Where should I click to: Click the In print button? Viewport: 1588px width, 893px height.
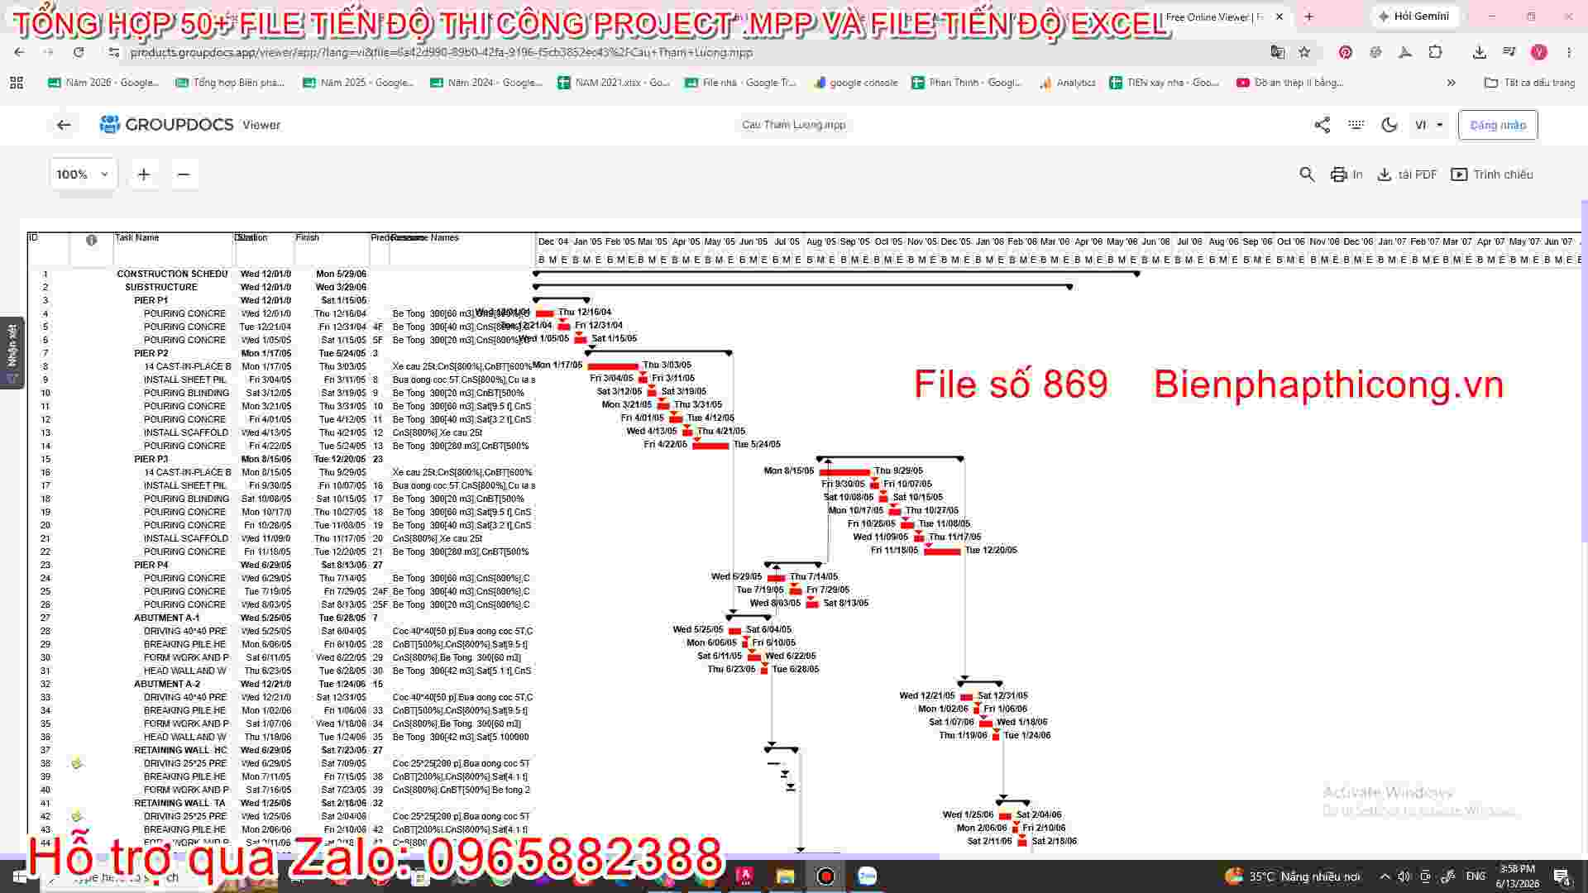pos(1346,174)
